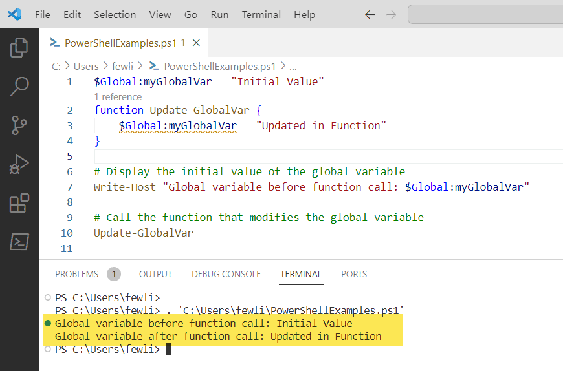Open the Run and Debug view icon

[x=19, y=164]
